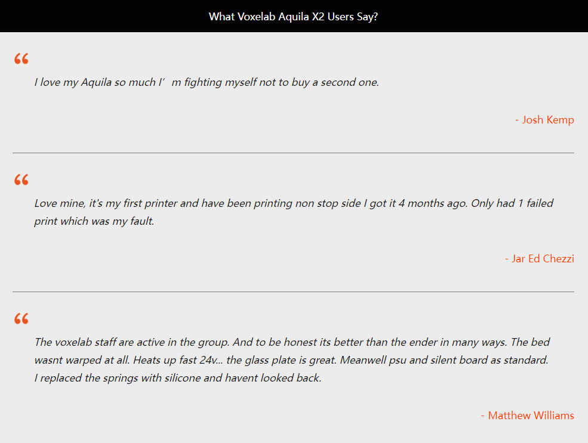Click 'fighting myself not to buy a second one' phrase
Viewport: 588px width, 443px height.
(x=281, y=82)
